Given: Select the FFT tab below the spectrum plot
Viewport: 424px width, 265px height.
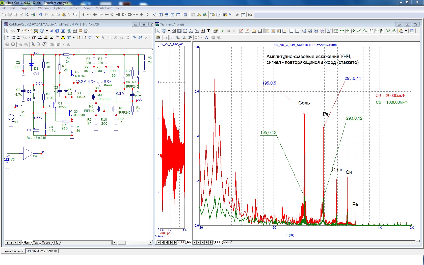Looking at the screenshot, I should [x=218, y=242].
